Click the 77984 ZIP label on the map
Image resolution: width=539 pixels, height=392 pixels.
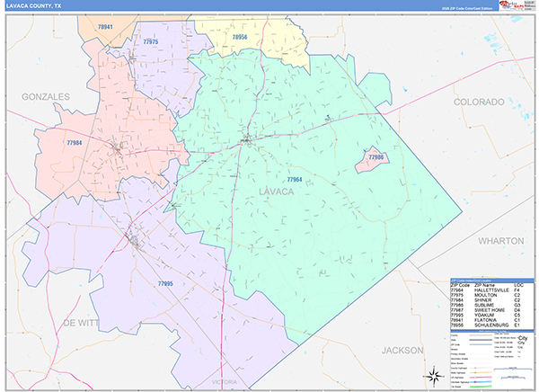[x=75, y=142]
